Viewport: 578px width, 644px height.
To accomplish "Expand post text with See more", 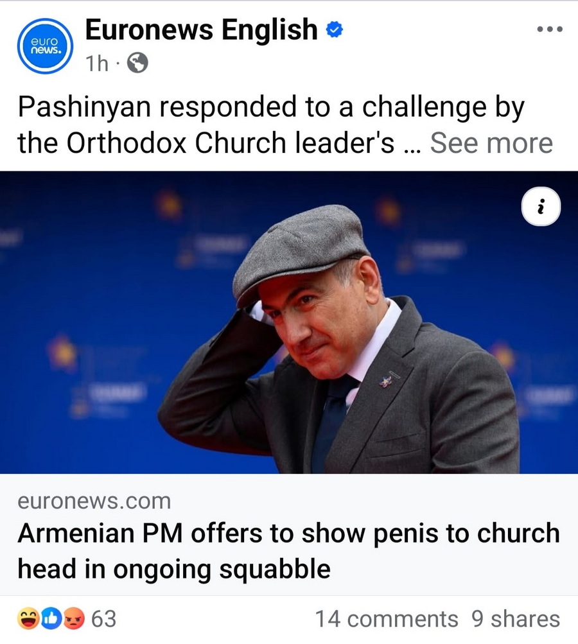I will [491, 143].
